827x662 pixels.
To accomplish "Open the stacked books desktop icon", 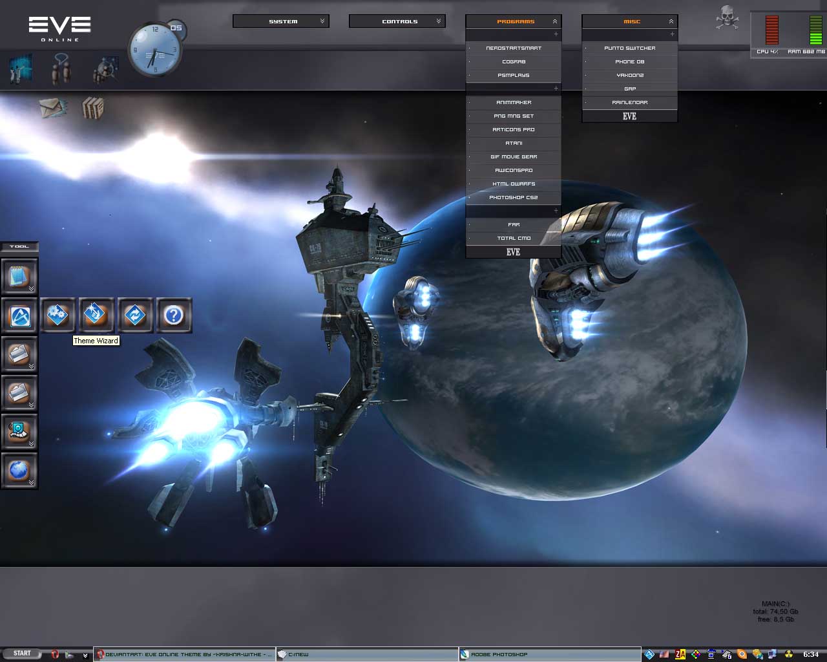I will pos(93,108).
